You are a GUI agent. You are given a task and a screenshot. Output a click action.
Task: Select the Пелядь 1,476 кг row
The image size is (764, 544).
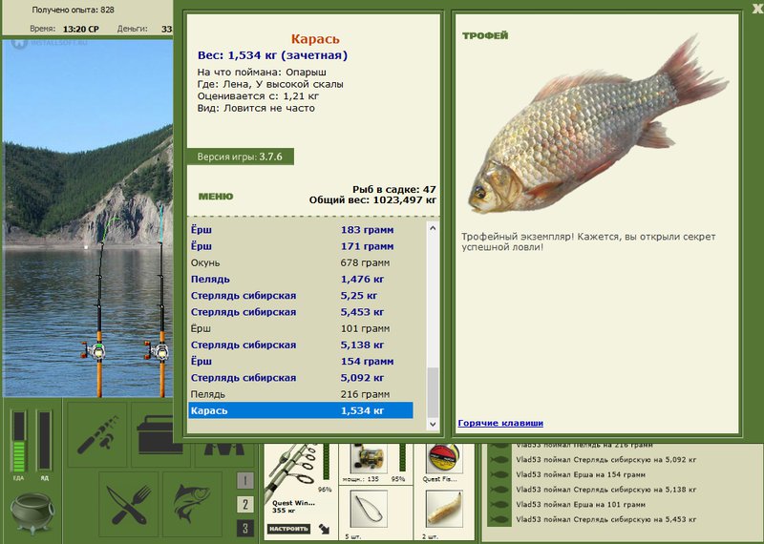click(301, 280)
